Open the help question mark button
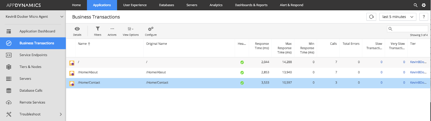 (424, 17)
